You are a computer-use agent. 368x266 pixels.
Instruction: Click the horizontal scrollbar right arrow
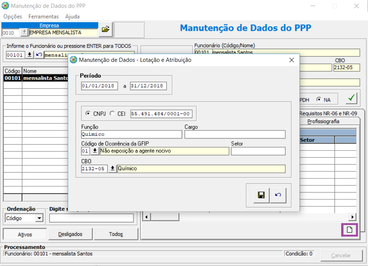[x=352, y=217]
